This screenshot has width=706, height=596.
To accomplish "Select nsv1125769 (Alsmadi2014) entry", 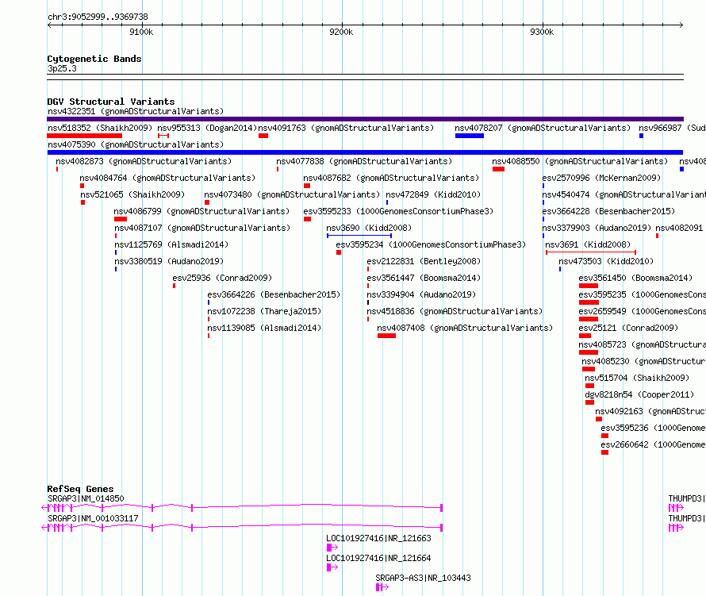I will (171, 244).
